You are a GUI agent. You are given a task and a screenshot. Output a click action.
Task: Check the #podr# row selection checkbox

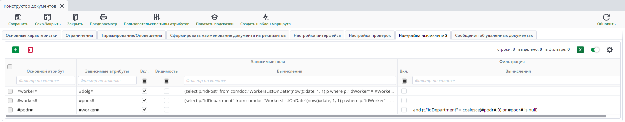point(10,110)
